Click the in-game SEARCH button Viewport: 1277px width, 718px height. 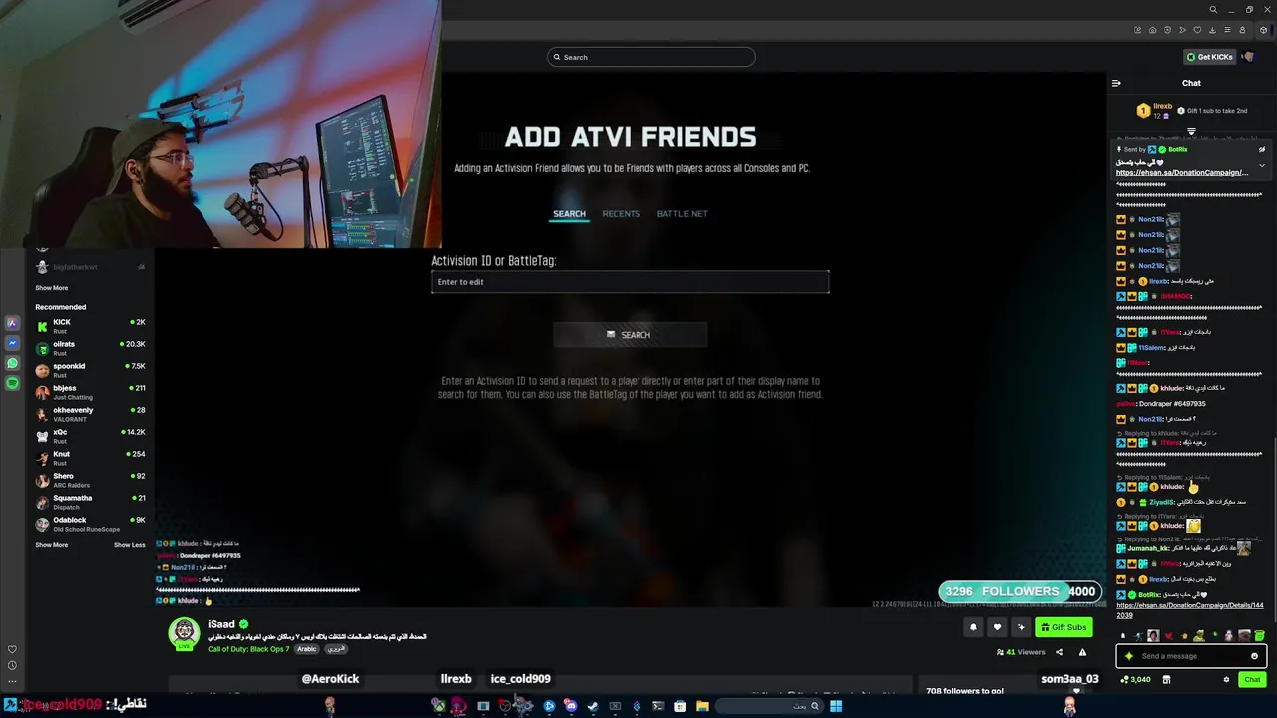[630, 335]
